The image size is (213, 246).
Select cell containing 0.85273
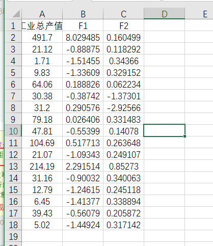tap(124, 166)
